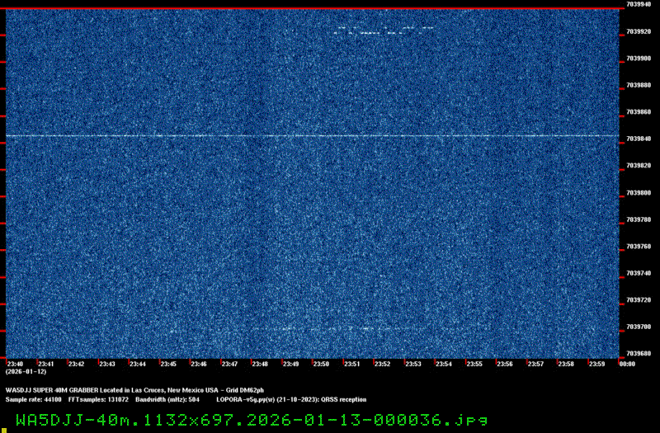Viewport: 660px width, 433px height.
Task: Select the 23:49 time marker
Action: click(x=291, y=364)
